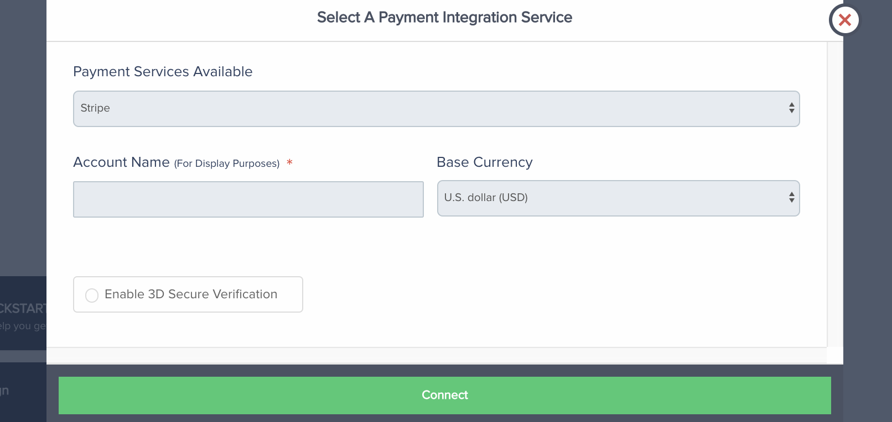The height and width of the screenshot is (422, 892).
Task: Click the Select A Payment Integration Service title
Action: tap(444, 18)
